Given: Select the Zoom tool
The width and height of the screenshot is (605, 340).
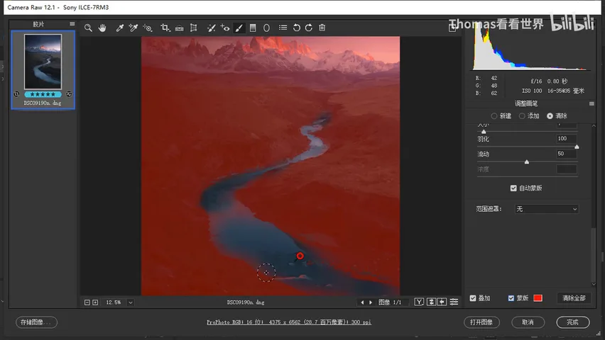Looking at the screenshot, I should (88, 28).
